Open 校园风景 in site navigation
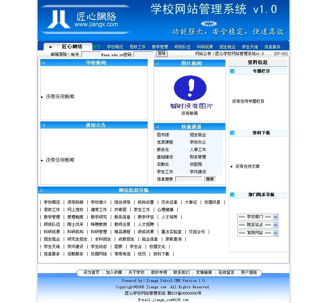This screenshot has height=303, width=327. pyautogui.click(x=212, y=202)
